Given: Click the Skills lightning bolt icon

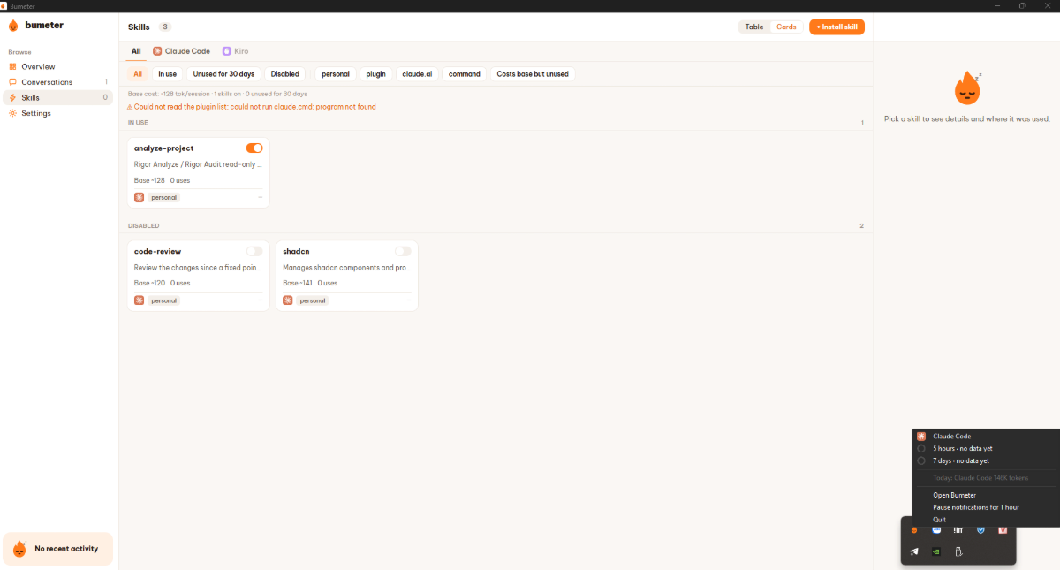Looking at the screenshot, I should tap(12, 97).
